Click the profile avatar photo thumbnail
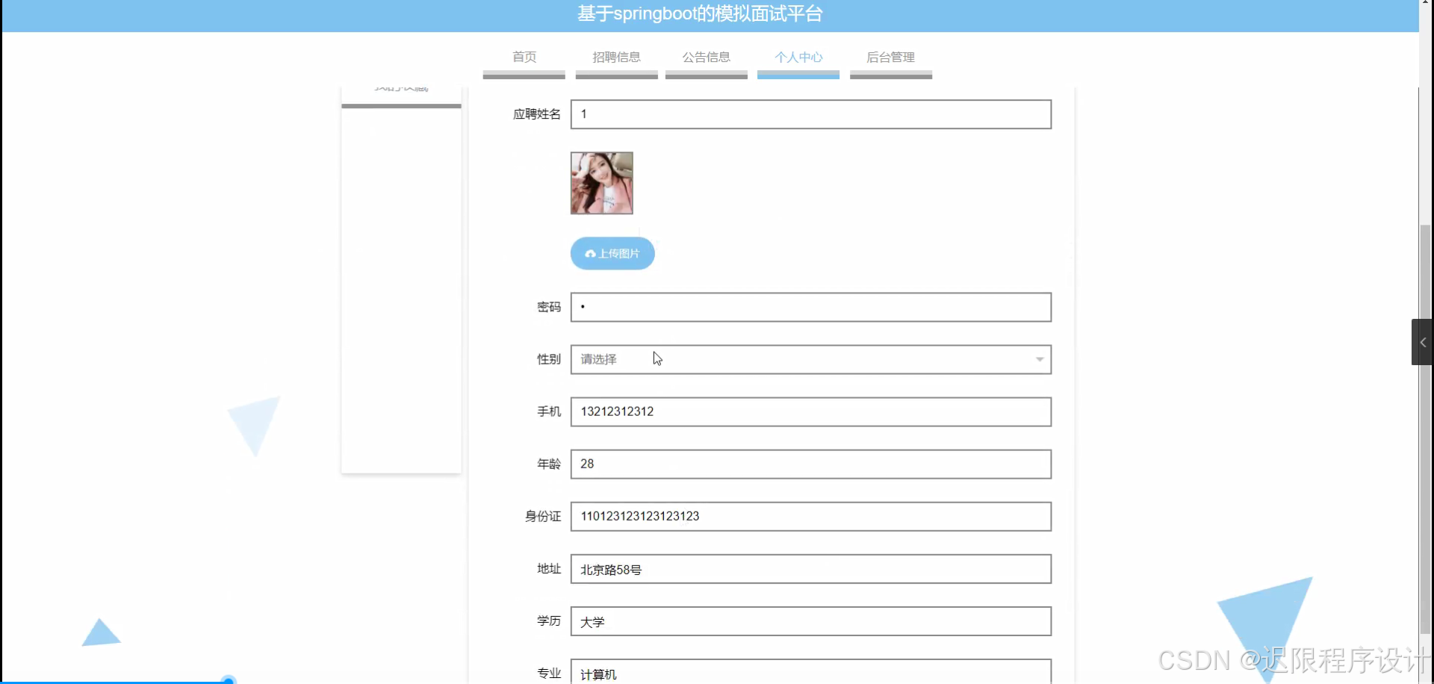 [601, 183]
